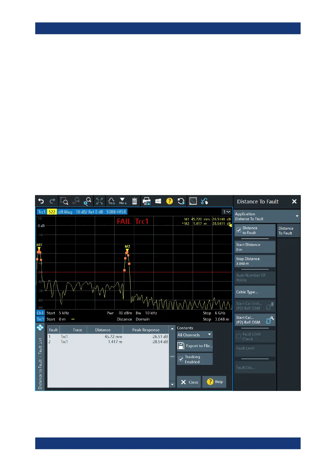
Task: Click the M2 1.417 m marker readout
Action: [x=207, y=223]
